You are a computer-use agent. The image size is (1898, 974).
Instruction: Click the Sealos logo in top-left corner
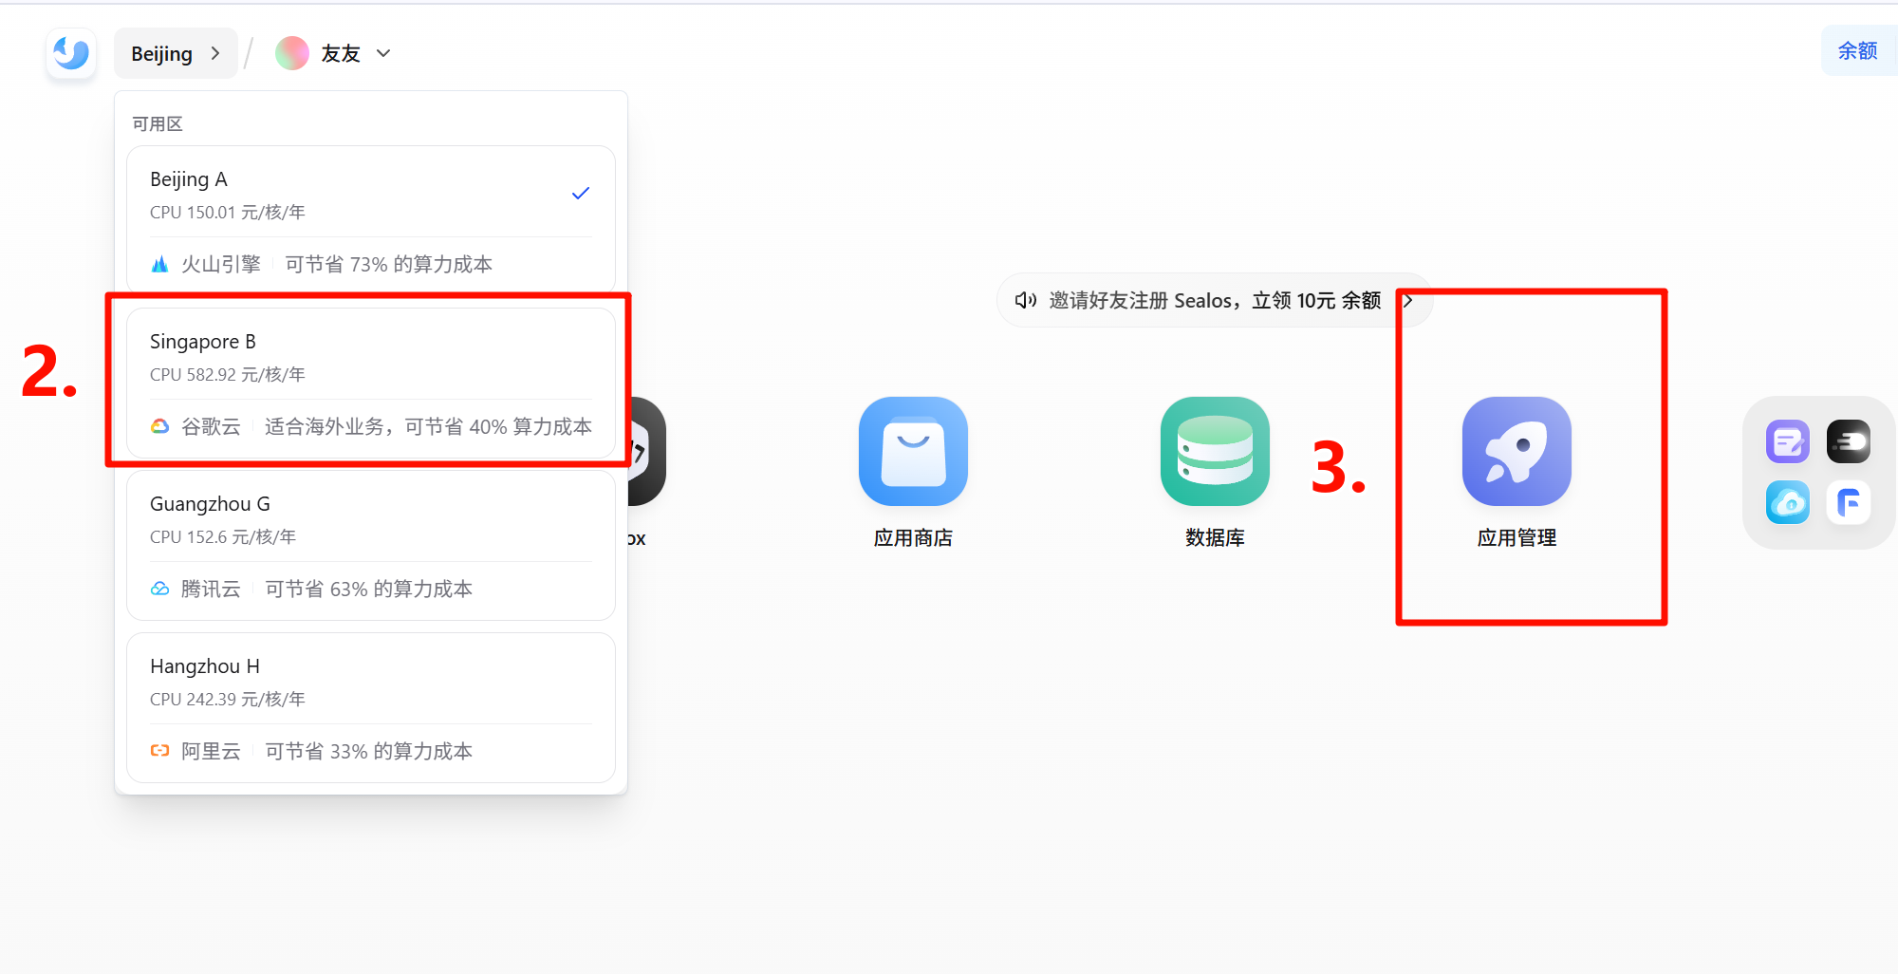[x=71, y=53]
